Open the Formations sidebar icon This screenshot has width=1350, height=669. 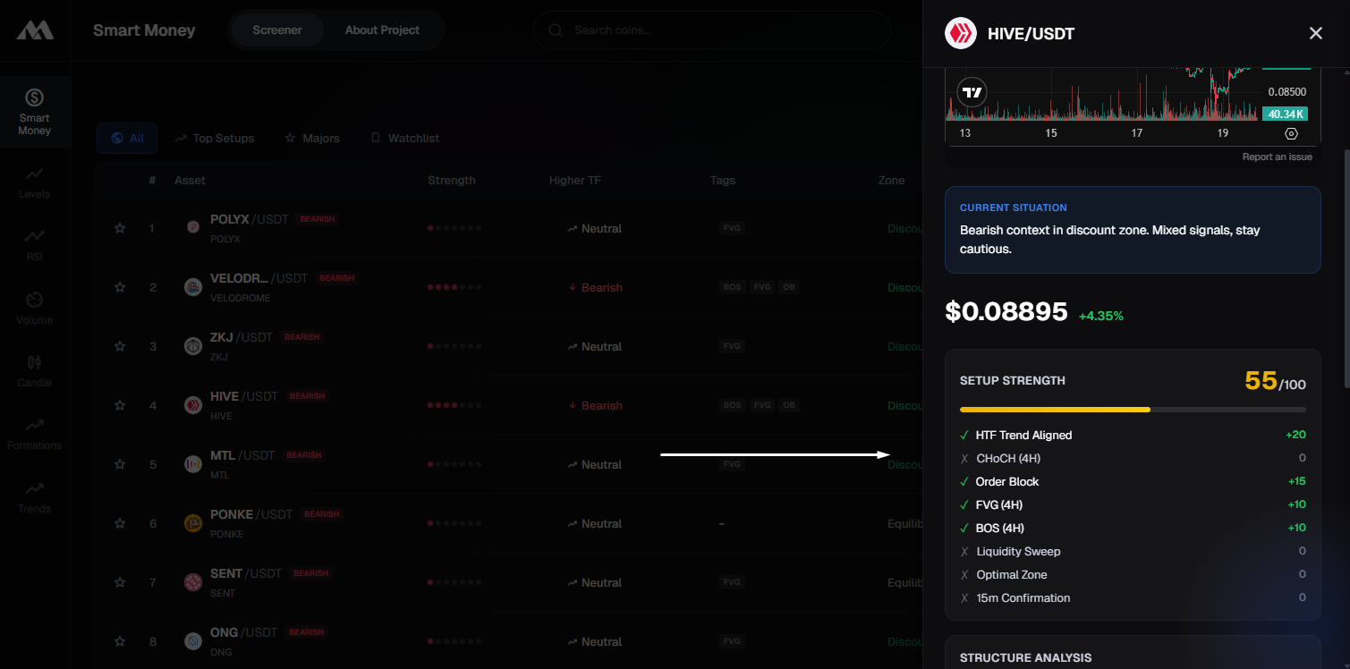pyautogui.click(x=35, y=433)
